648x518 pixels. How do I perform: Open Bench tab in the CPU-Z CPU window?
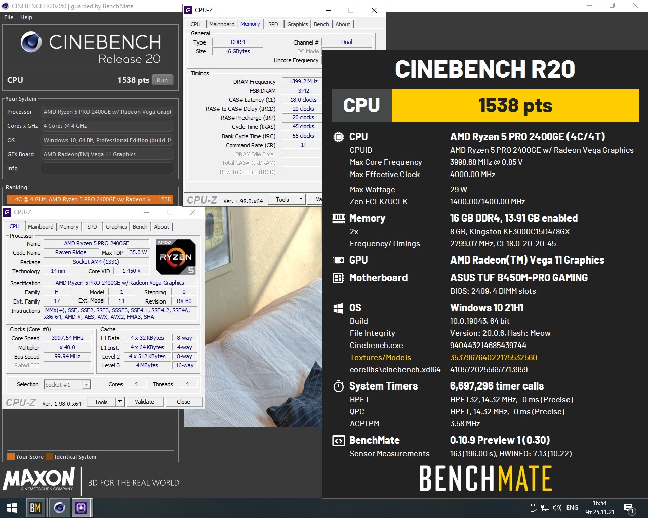point(140,227)
